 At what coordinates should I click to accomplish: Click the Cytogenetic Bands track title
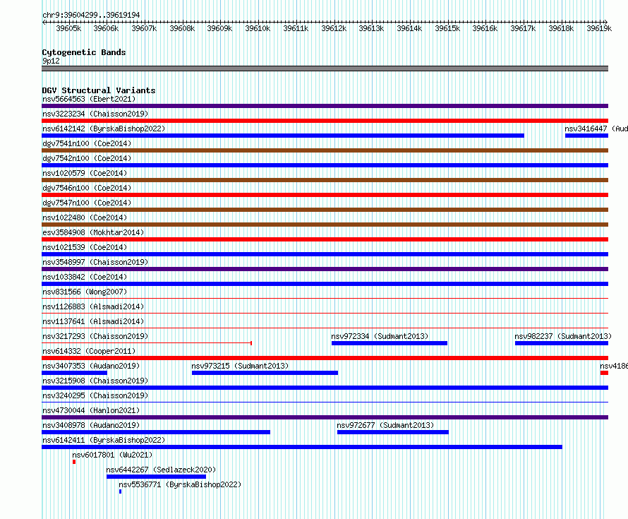click(84, 52)
